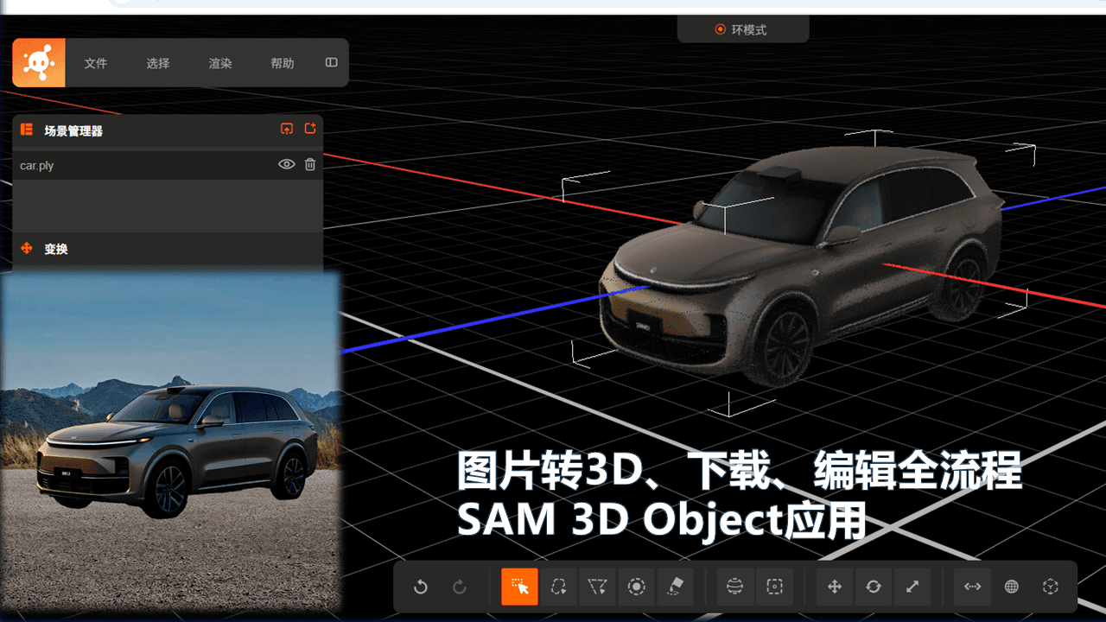Screen dimensions: 1106x622
Task: Toggle visibility of car.ply with eye icon
Action: (286, 164)
